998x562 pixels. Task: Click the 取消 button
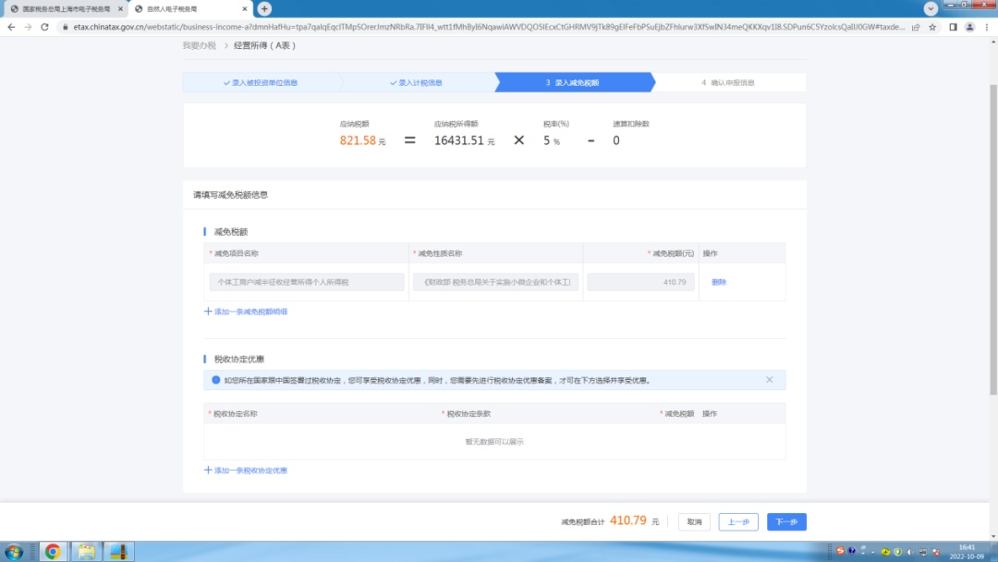pos(694,522)
